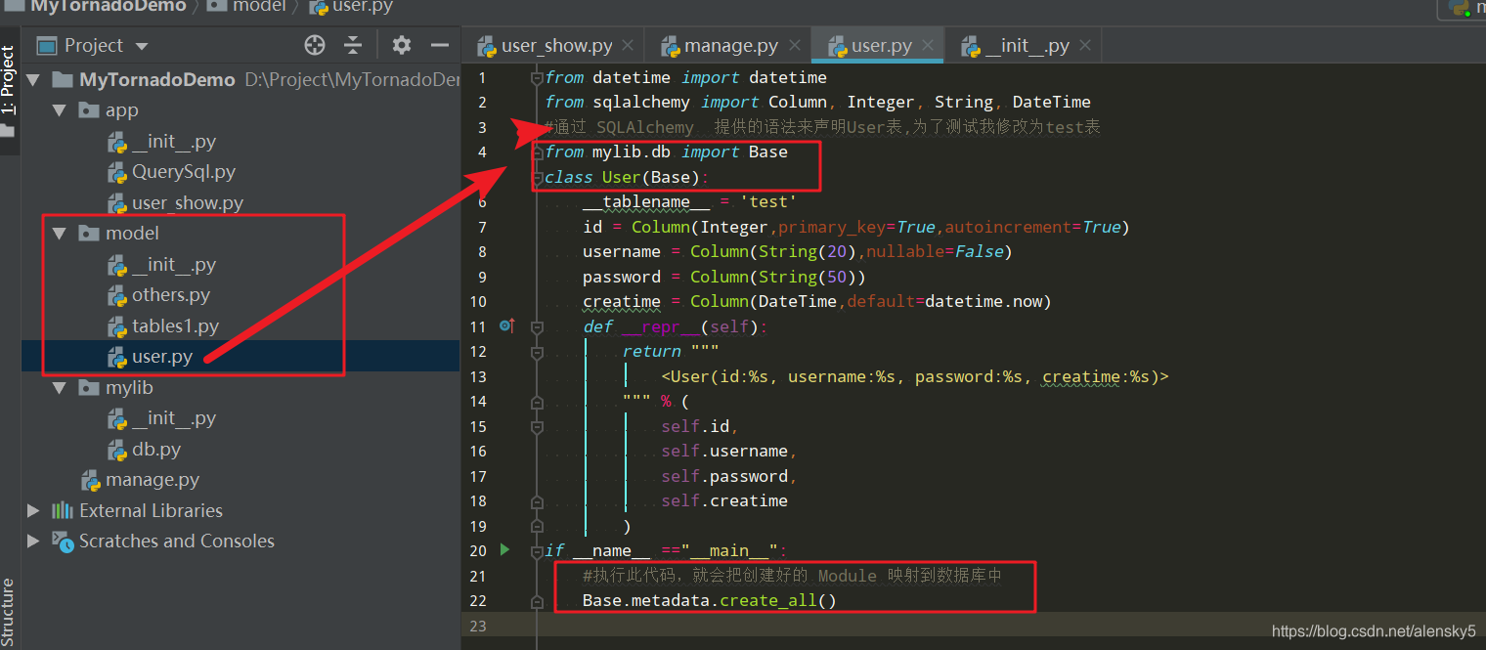The height and width of the screenshot is (650, 1486).
Task: Open the 1: Project side tool tab
Action: (8, 82)
